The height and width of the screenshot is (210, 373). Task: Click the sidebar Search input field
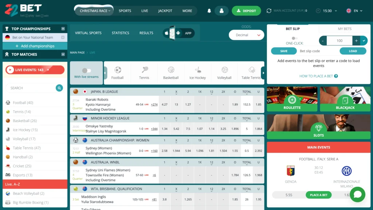[31, 88]
